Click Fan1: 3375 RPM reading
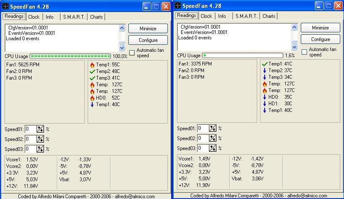This screenshot has height=199, width=344. click(x=195, y=64)
